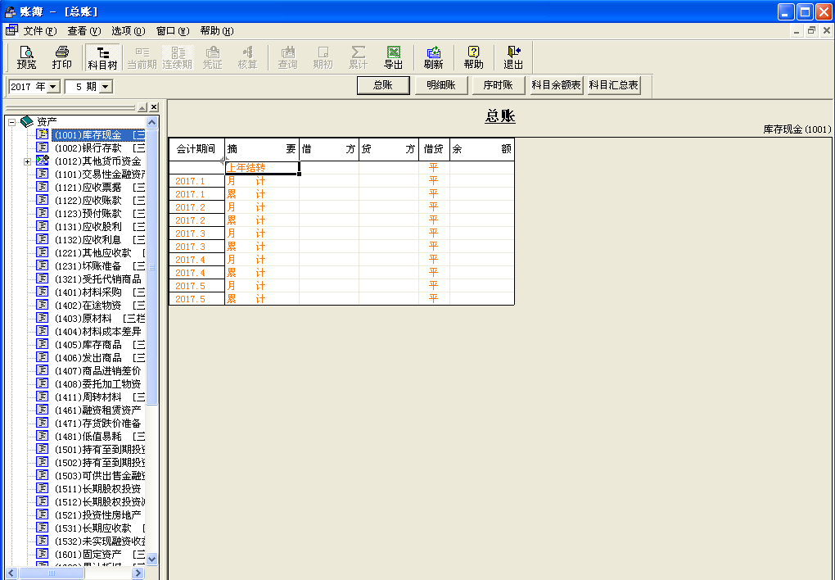Close the account tree panel
The image size is (835, 580).
pos(154,107)
